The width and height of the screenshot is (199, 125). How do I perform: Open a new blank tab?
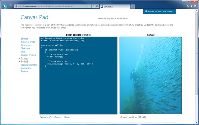[132, 7]
